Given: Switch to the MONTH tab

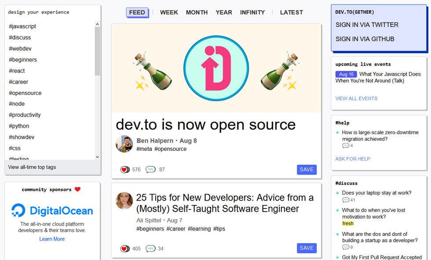Looking at the screenshot, I should (x=197, y=12).
